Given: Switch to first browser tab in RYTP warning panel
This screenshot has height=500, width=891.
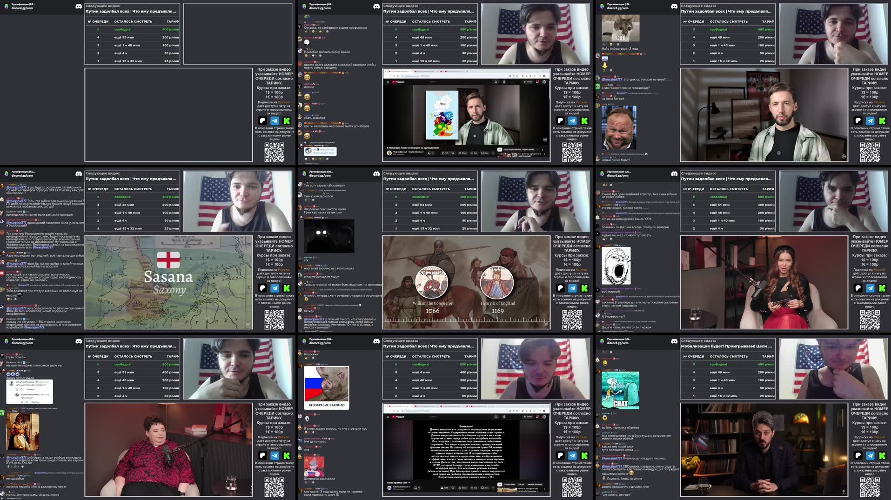Looking at the screenshot, I should (400, 406).
